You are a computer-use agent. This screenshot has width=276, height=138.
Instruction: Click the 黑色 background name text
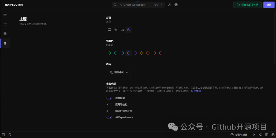point(108,22)
